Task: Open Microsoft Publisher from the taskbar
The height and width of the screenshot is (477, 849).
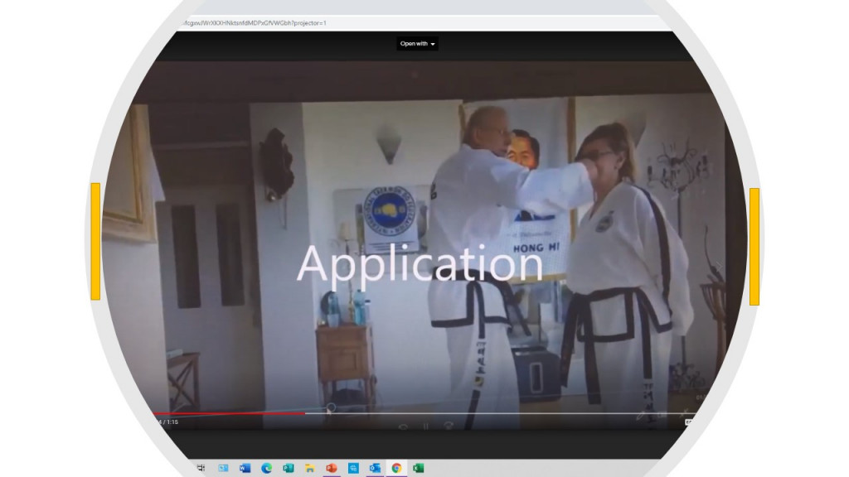Action: 289,468
